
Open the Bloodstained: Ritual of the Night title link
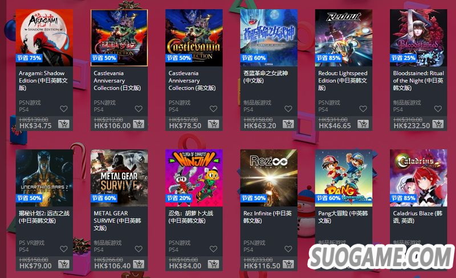(418, 80)
